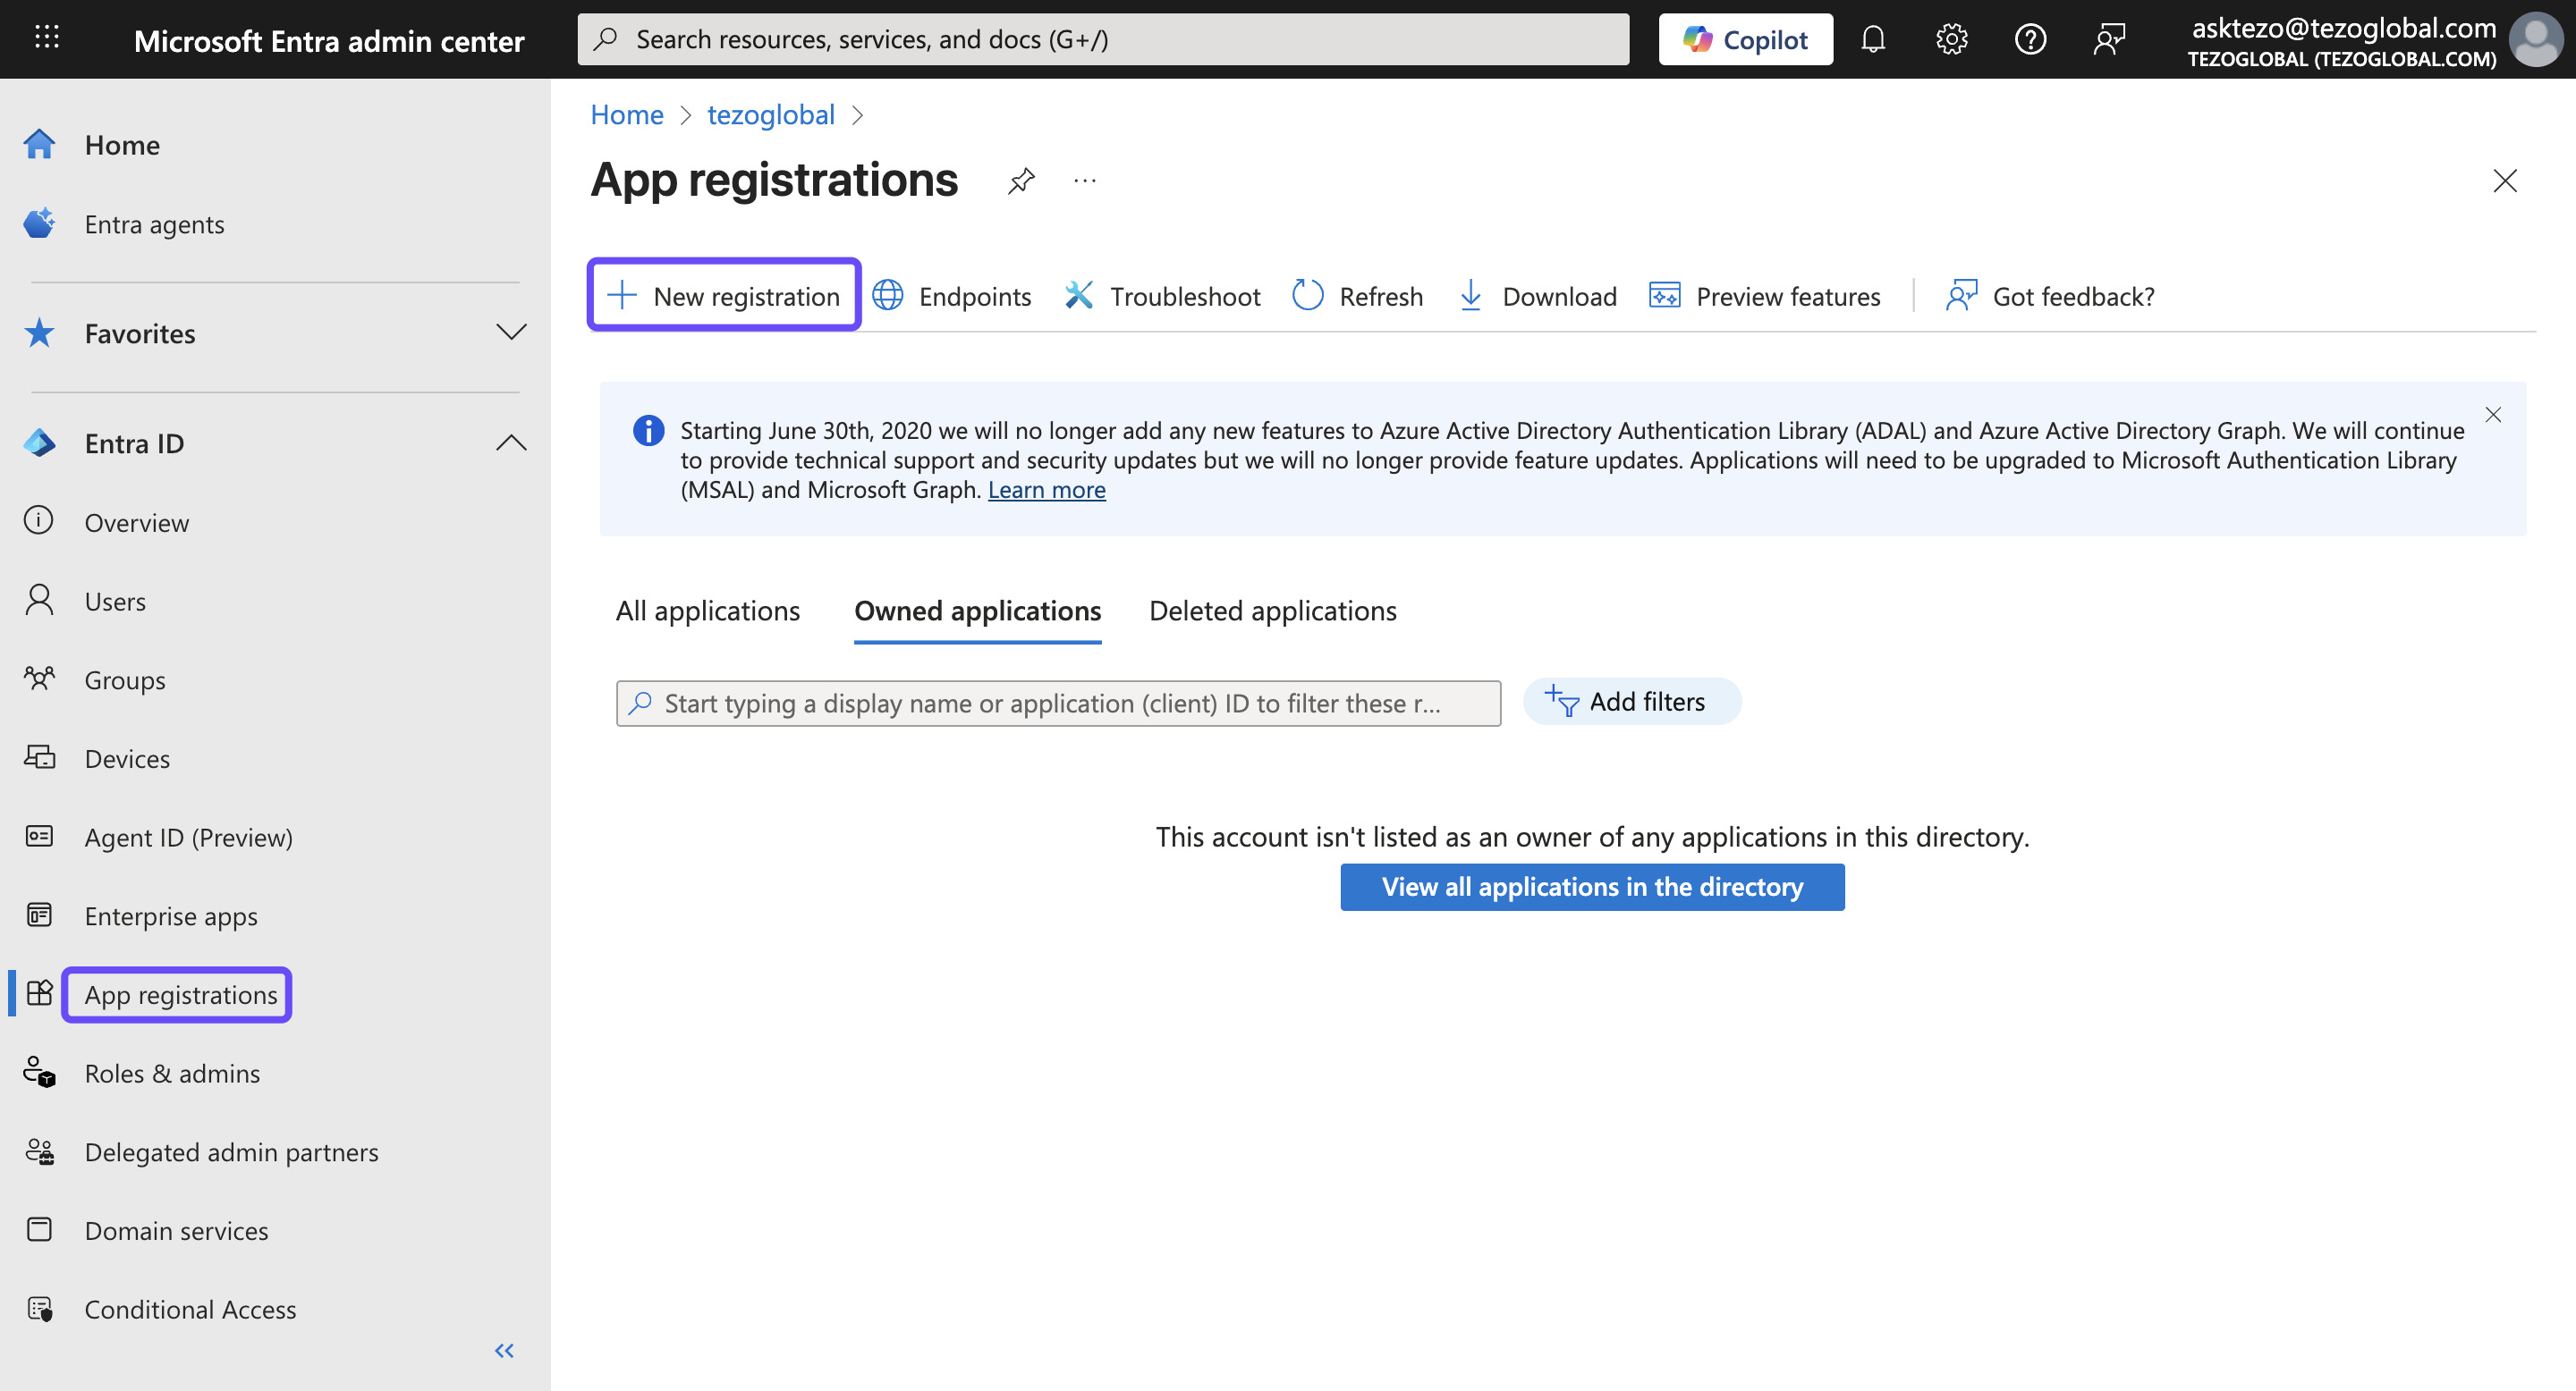Click View all applications in the directory

tap(1592, 888)
